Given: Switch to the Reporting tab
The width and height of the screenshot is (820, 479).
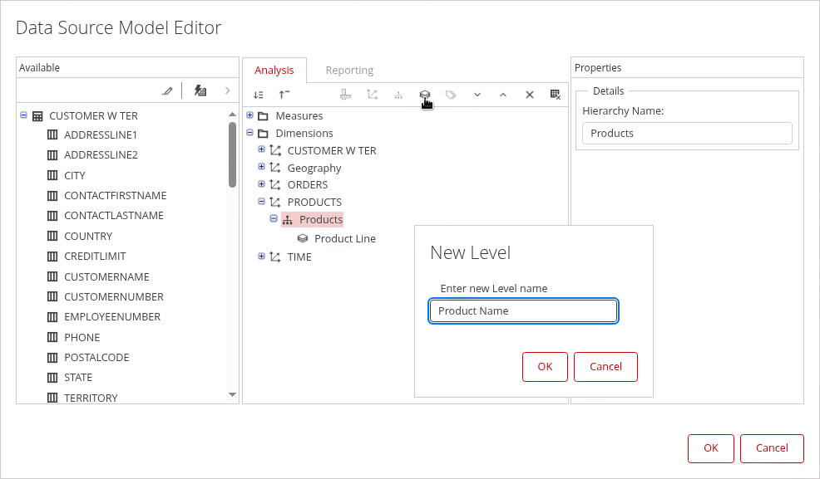Looking at the screenshot, I should pos(349,71).
